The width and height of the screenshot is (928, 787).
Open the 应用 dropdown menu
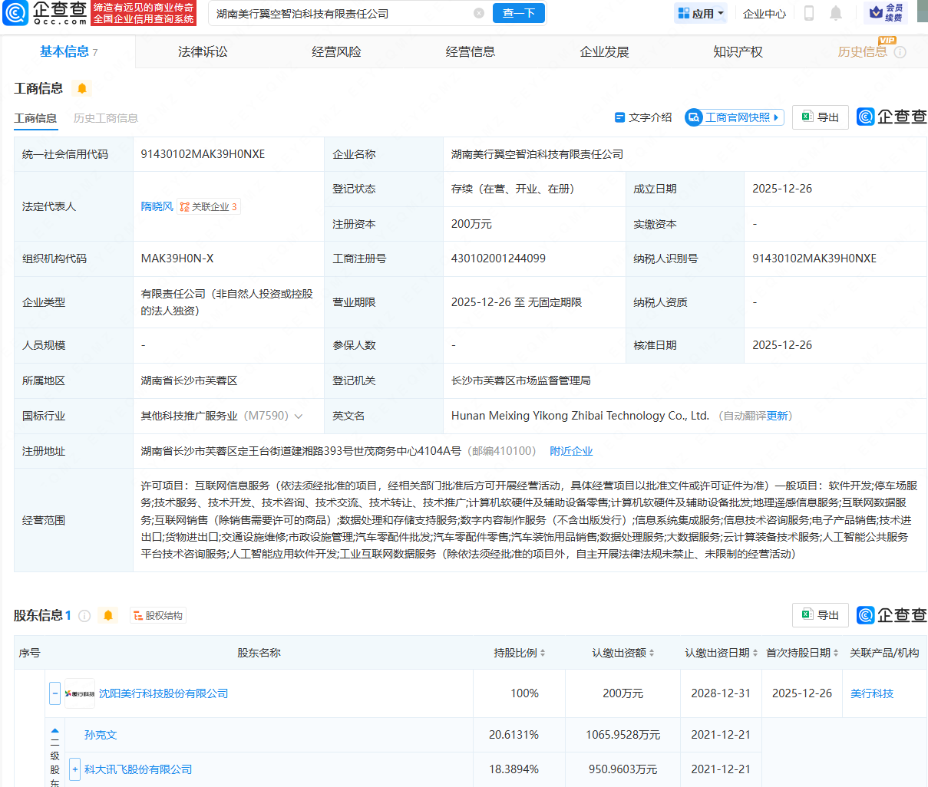coord(701,13)
